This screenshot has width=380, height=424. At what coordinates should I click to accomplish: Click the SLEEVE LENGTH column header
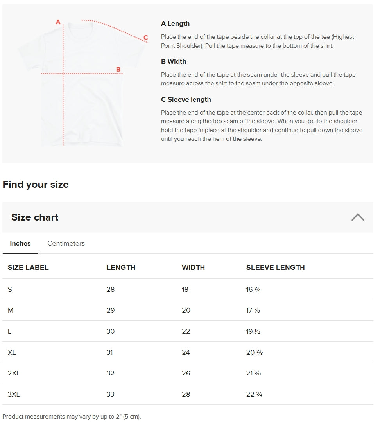tap(275, 268)
